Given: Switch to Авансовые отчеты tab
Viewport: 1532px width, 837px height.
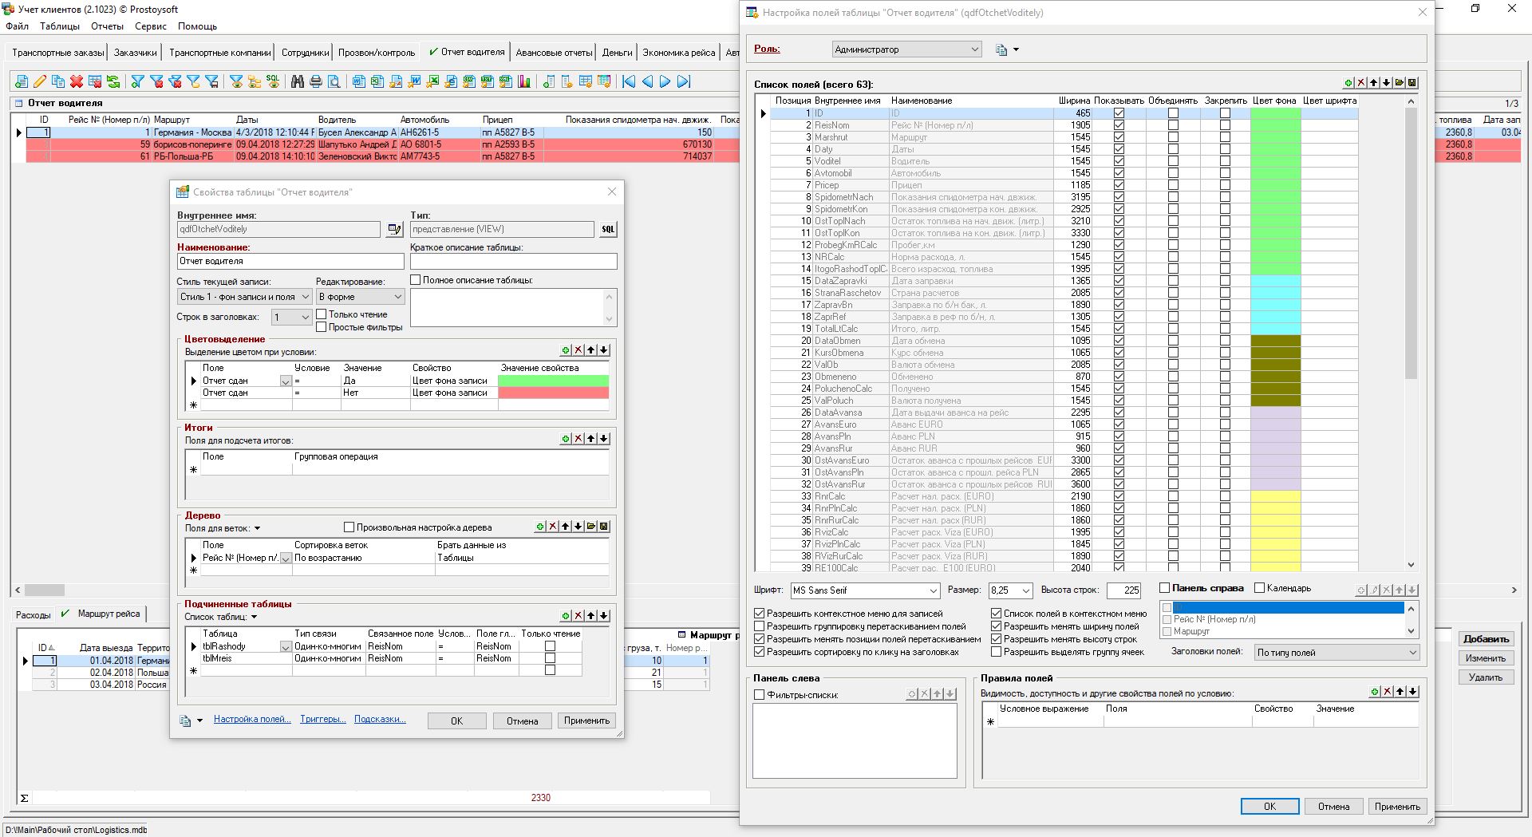Looking at the screenshot, I should (554, 53).
